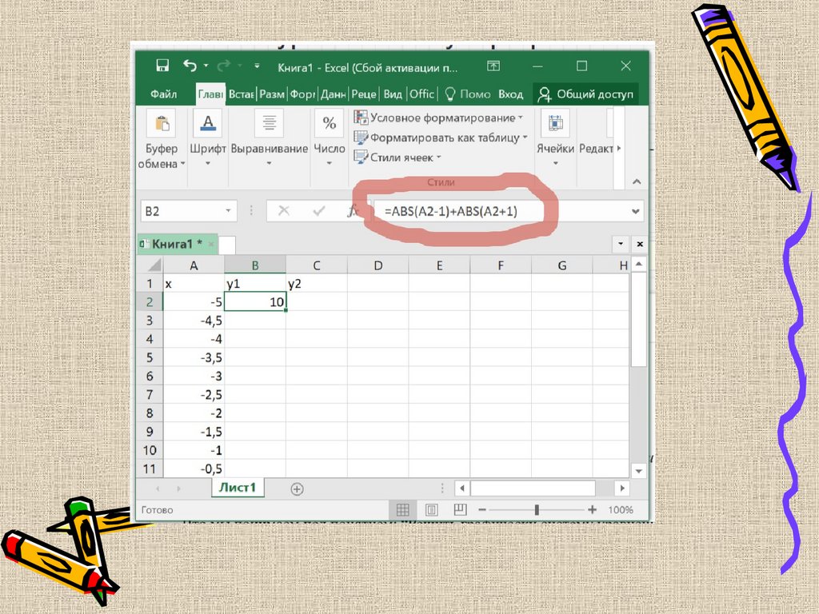
Task: Click cell B1 containing y1
Action: pos(255,284)
